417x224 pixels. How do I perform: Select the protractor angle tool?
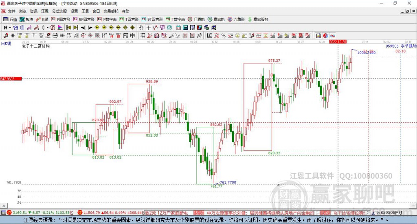(76, 35)
